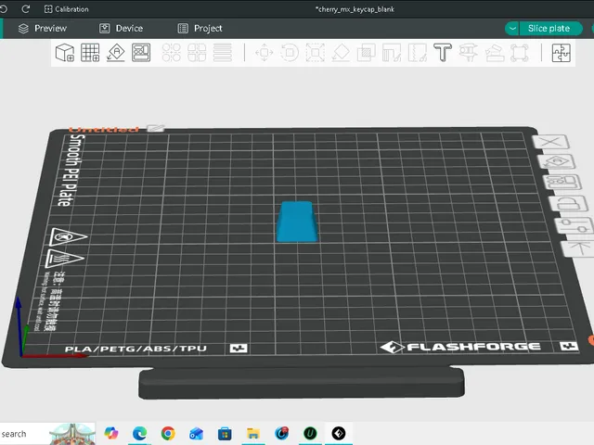The width and height of the screenshot is (594, 445).
Task: Switch to the Device tab
Action: (122, 29)
